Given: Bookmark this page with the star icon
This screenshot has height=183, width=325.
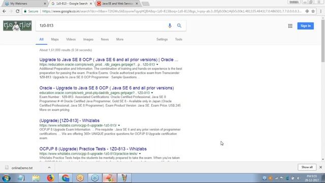Looking at the screenshot, I should click(313, 11).
